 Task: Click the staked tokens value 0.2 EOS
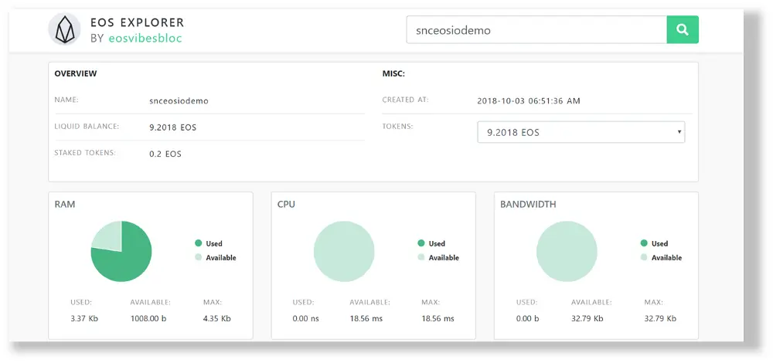click(165, 154)
